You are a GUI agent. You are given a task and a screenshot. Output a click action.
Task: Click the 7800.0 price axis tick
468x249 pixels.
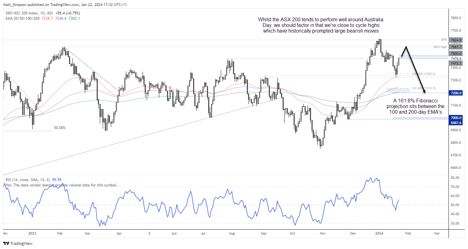[455, 18]
